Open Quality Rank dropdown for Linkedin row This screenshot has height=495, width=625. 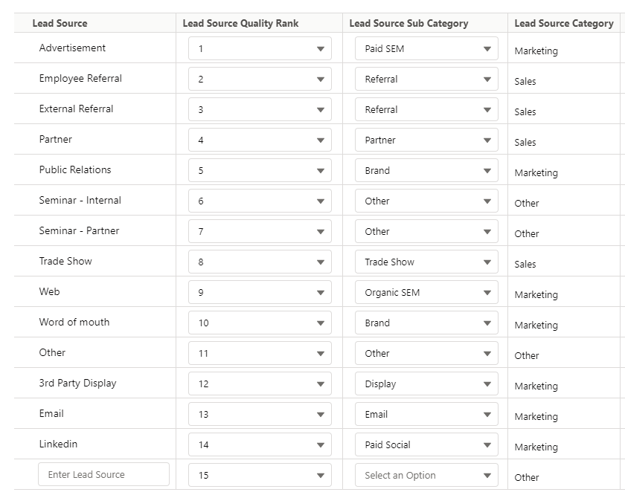coord(260,445)
